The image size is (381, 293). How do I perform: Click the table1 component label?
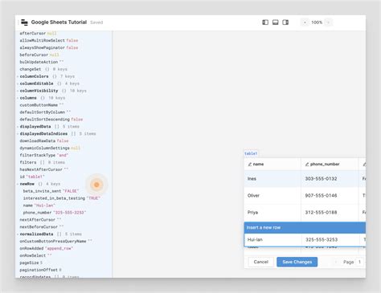pos(251,153)
